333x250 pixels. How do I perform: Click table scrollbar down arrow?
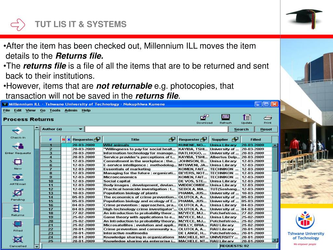[275, 240]
